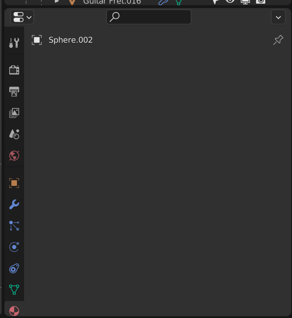Select the Scene properties tab
The image size is (292, 318).
coord(14,134)
